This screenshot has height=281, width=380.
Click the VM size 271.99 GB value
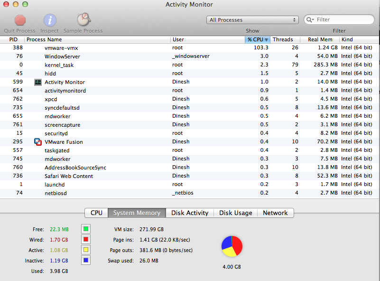[x=151, y=229]
